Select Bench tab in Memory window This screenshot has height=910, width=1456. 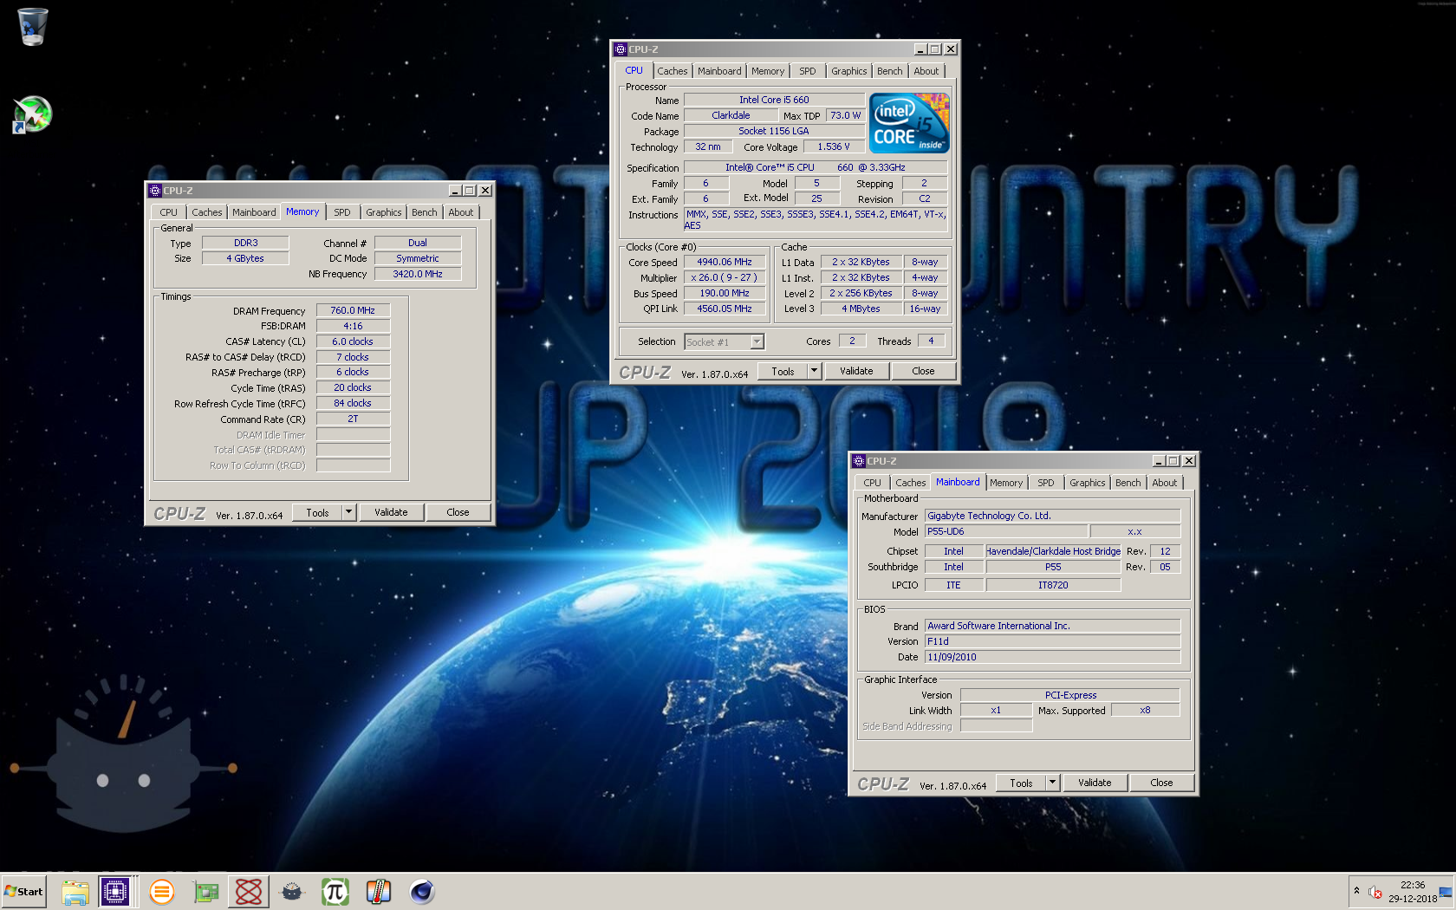point(425,212)
